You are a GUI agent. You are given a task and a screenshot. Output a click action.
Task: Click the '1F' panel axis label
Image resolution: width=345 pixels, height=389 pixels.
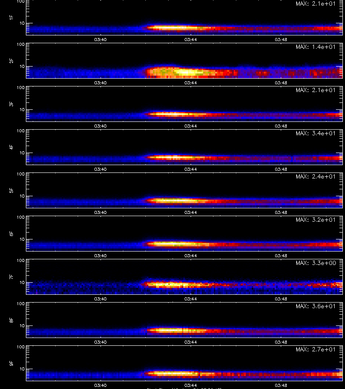click(11, 18)
